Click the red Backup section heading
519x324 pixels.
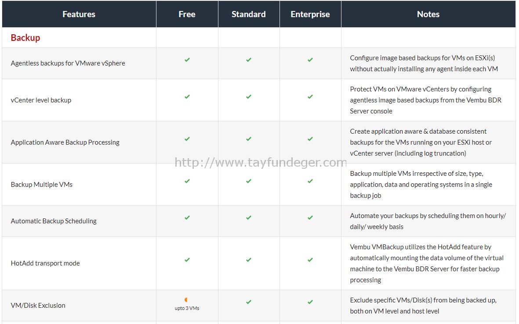pyautogui.click(x=25, y=38)
